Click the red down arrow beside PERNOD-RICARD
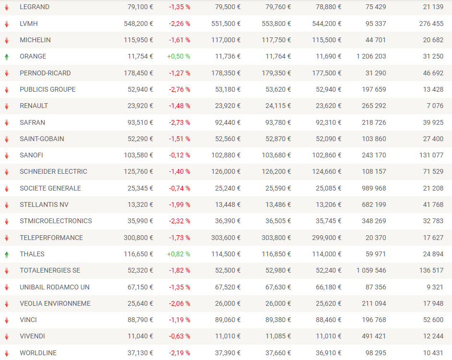452x360 pixels. [x=7, y=73]
